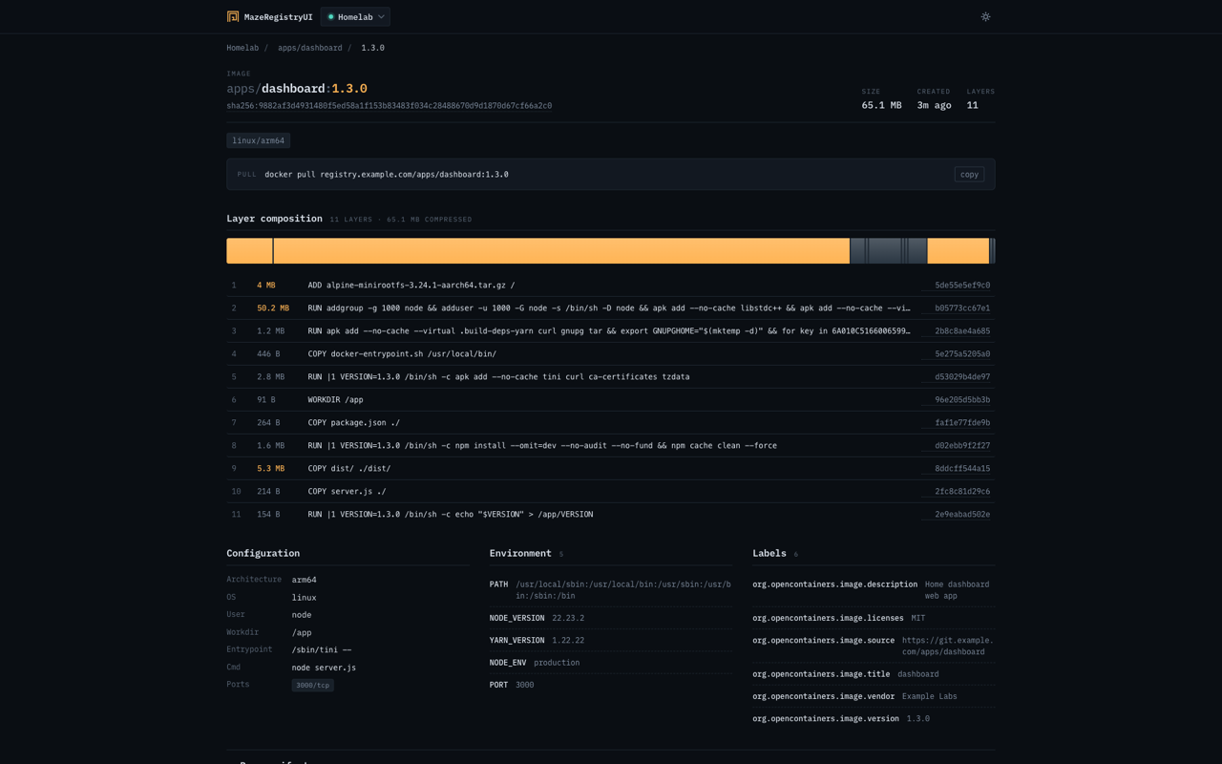
Task: Toggle the light/dark theme sun icon
Action: [985, 16]
